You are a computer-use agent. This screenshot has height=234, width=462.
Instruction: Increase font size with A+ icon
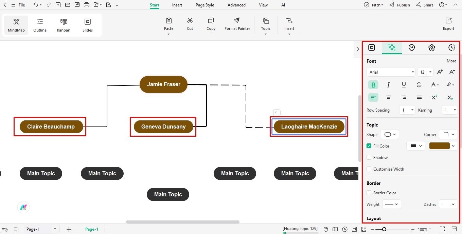coord(440,72)
